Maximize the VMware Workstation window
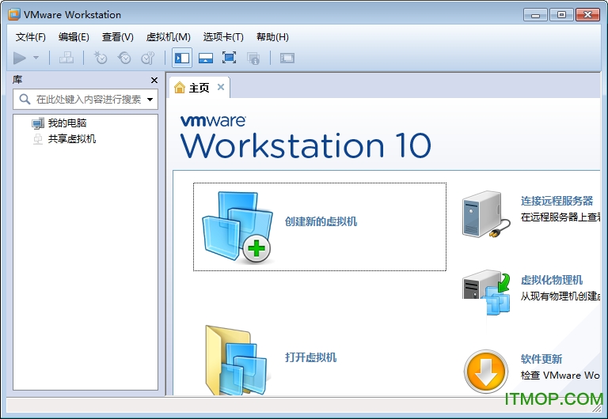Screen dimensions: 608x419 (x=561, y=15)
